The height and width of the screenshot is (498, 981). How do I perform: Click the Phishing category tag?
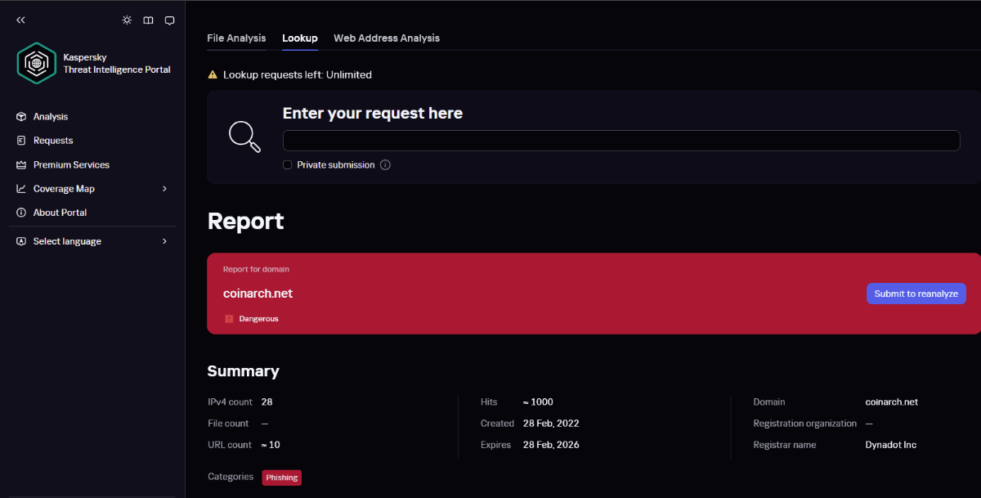click(x=282, y=478)
